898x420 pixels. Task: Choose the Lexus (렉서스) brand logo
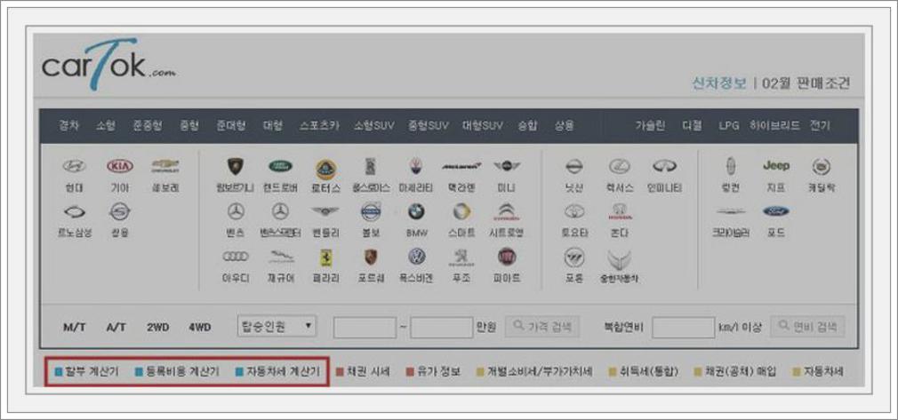[620, 167]
